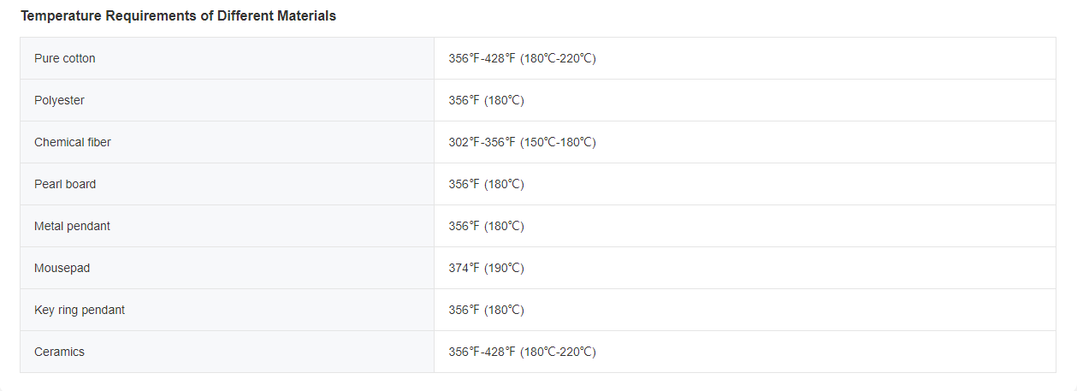
Task: Select the Metal pendant row label
Action: [x=72, y=226]
